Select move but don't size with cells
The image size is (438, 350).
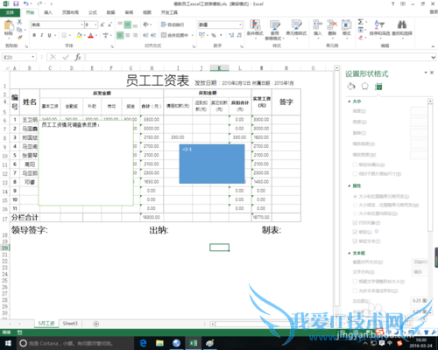pyautogui.click(x=356, y=205)
